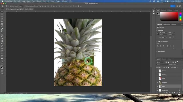Select the Horizontal Type tool
This screenshot has height=102, width=183.
(2, 51)
